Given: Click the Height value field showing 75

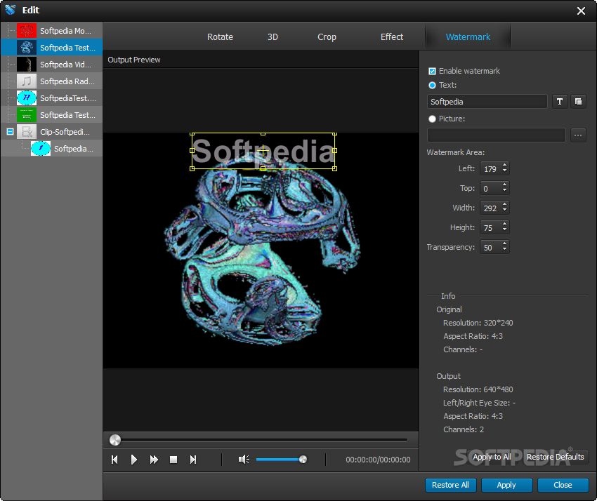Looking at the screenshot, I should click(491, 227).
